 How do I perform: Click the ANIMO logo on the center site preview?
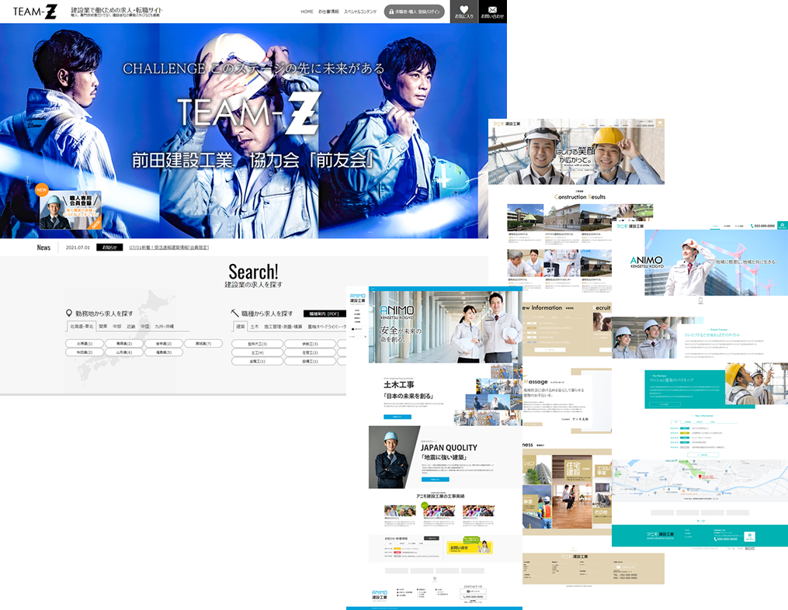[358, 298]
